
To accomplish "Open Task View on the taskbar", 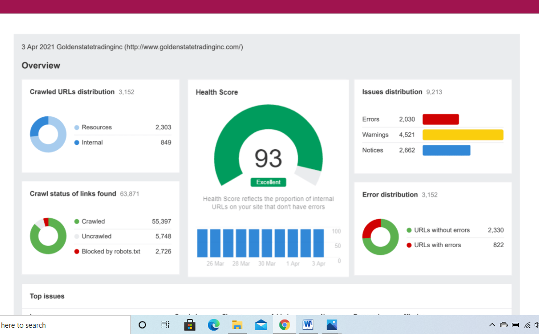I will (166, 325).
